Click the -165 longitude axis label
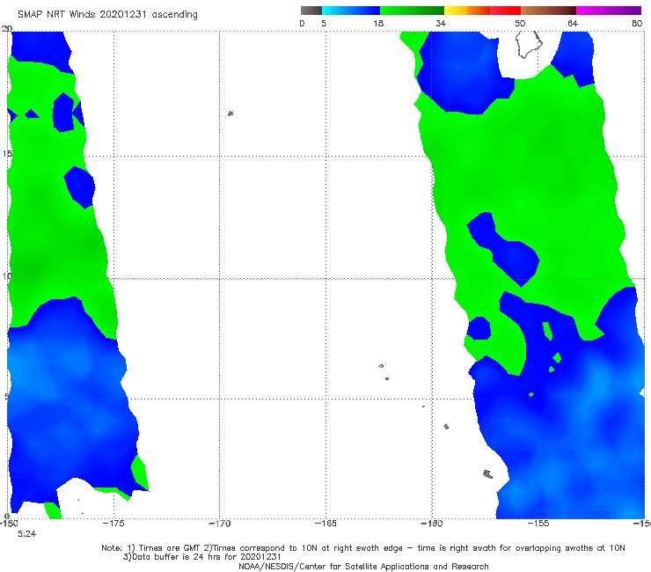 [325, 524]
